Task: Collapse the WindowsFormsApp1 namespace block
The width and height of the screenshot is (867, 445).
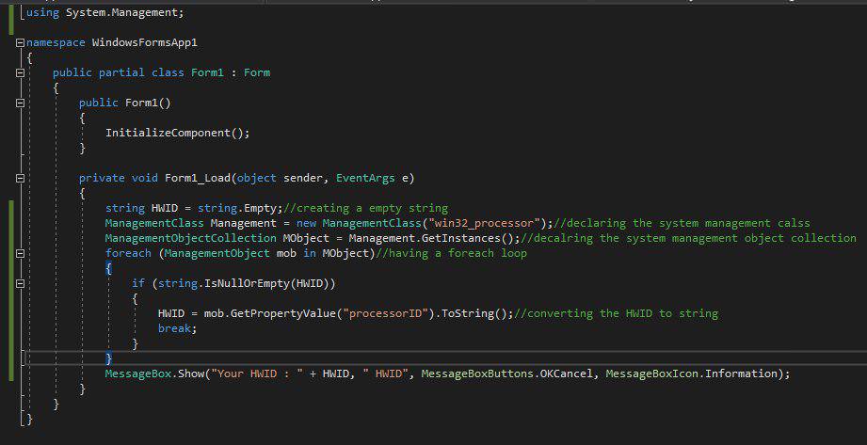Action: (20, 43)
